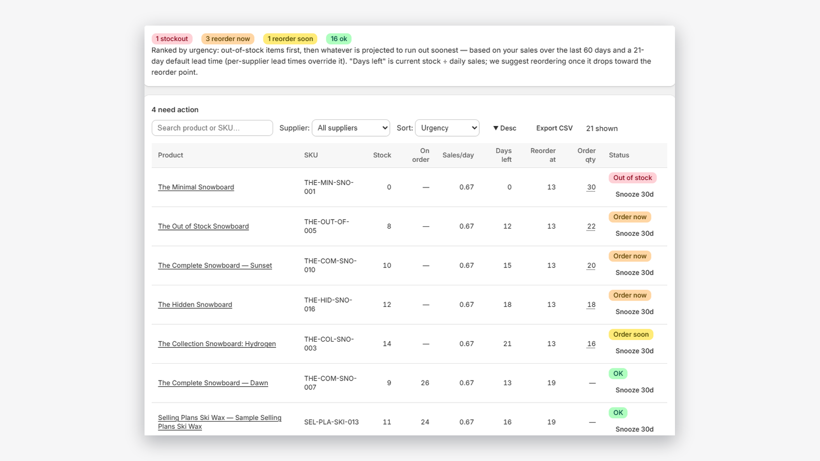
Task: Click the Search product or SKU field
Action: click(x=212, y=128)
